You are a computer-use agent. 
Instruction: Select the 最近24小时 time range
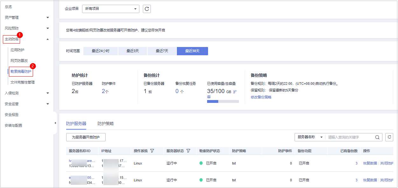tap(101, 51)
